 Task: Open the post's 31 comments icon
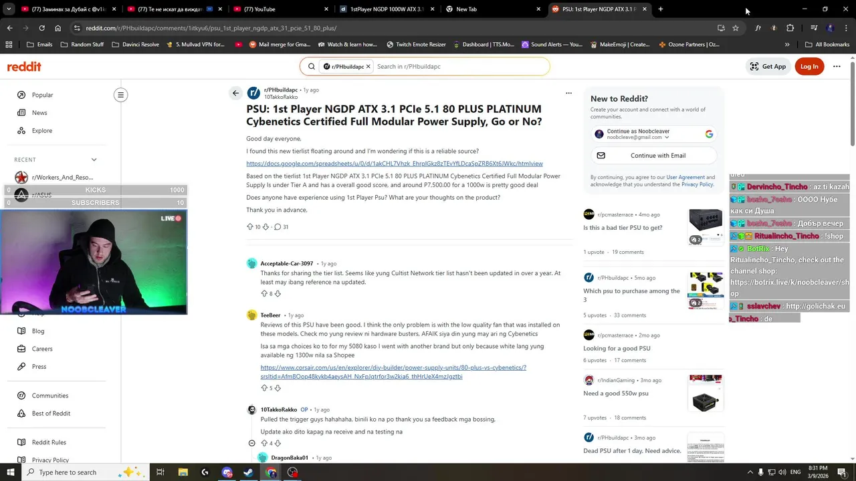(x=278, y=227)
